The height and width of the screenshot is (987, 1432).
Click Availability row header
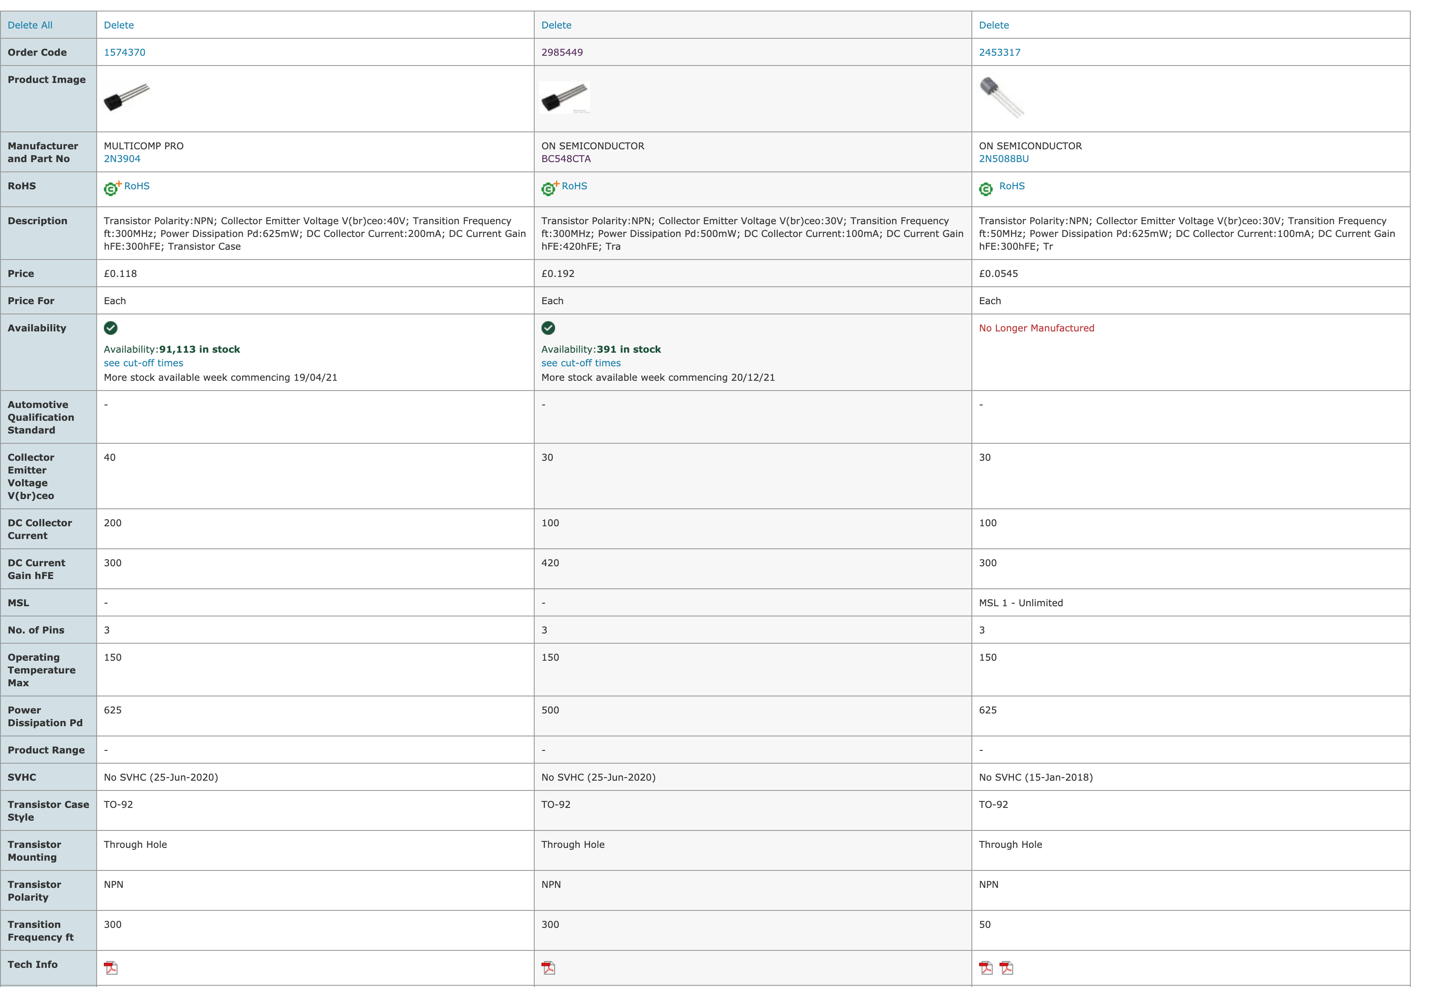pos(48,353)
